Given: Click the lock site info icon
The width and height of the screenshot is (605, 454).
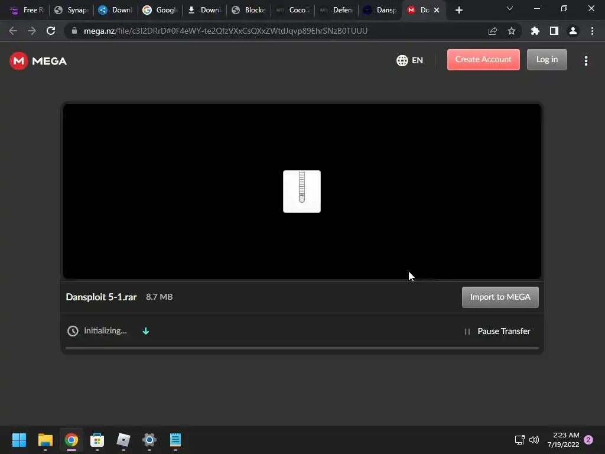Looking at the screenshot, I should [x=74, y=31].
